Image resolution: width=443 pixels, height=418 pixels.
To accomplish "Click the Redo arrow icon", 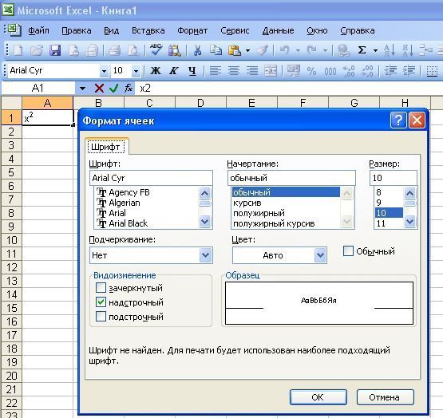I will 312,50.
